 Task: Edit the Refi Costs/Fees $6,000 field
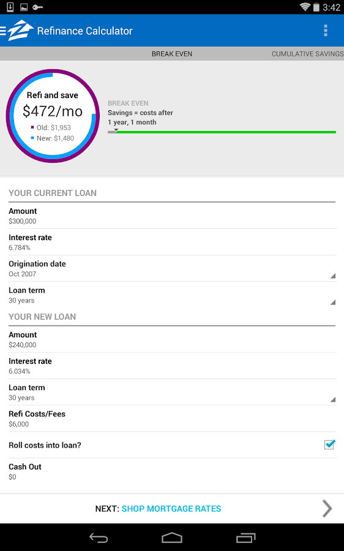click(172, 419)
